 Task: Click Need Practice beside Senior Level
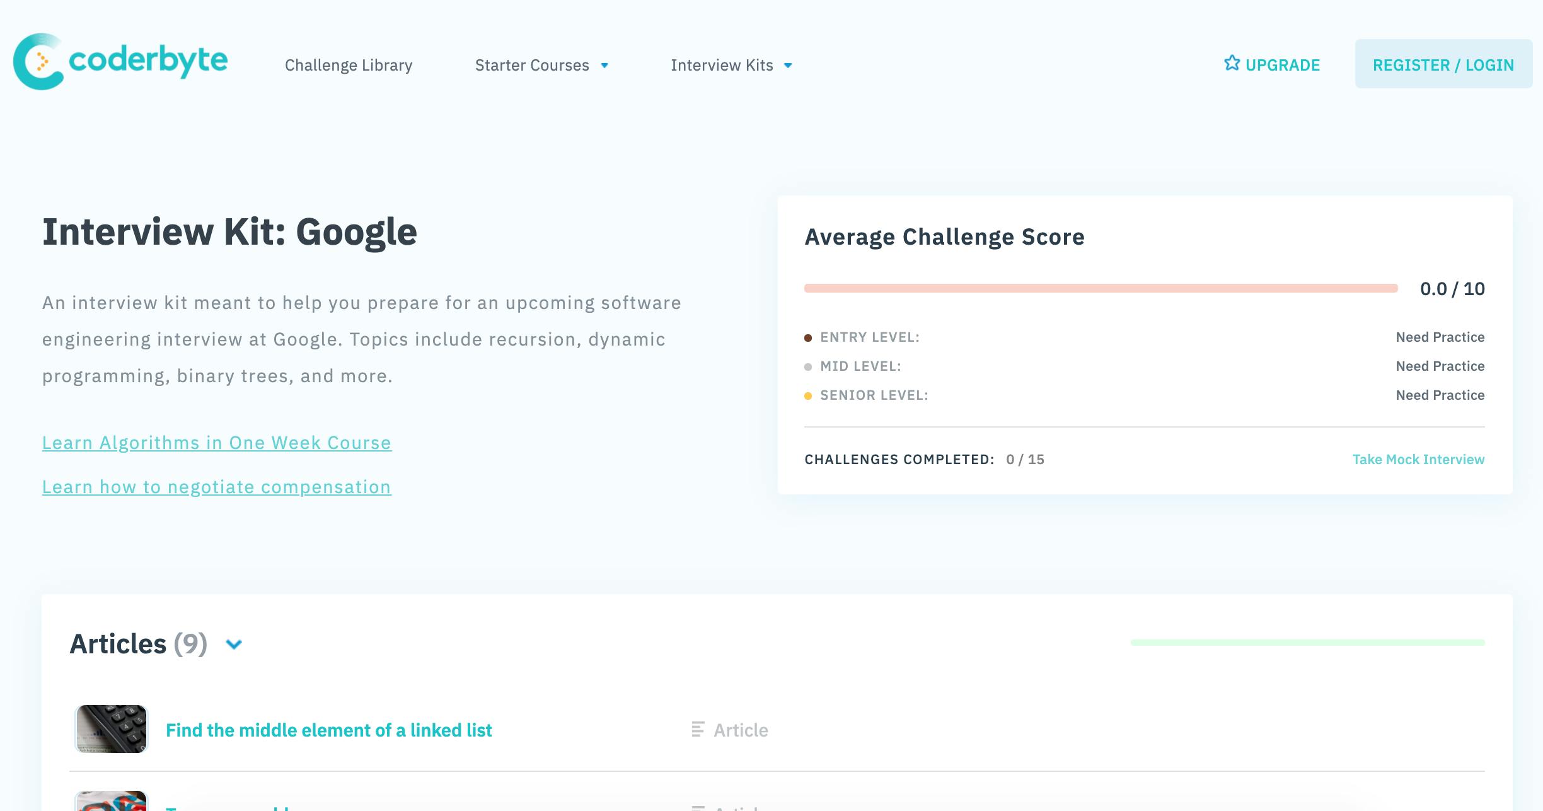[x=1440, y=395]
